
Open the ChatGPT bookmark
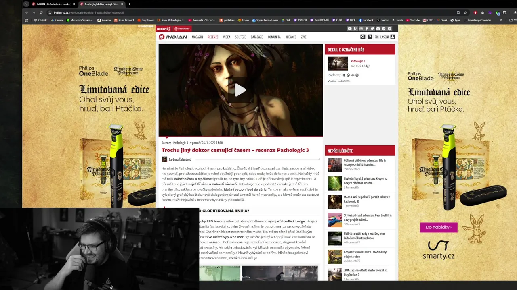tap(41, 20)
